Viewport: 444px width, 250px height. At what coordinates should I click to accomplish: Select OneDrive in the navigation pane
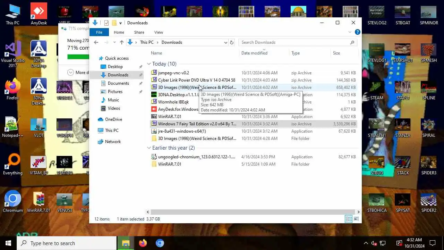pyautogui.click(x=113, y=119)
